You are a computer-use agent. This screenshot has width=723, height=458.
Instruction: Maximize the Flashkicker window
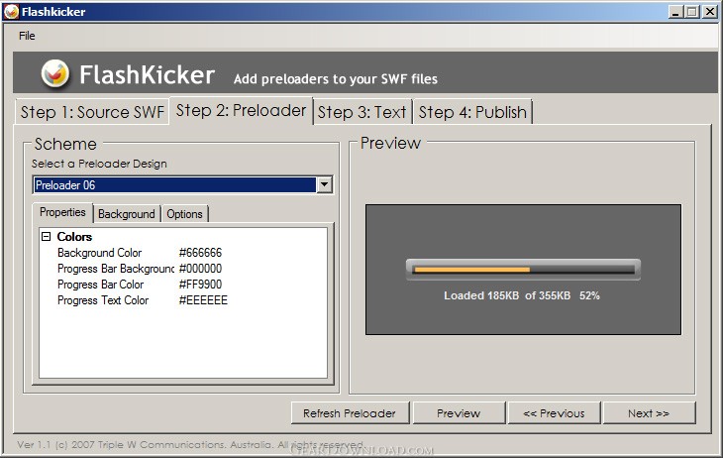point(691,12)
